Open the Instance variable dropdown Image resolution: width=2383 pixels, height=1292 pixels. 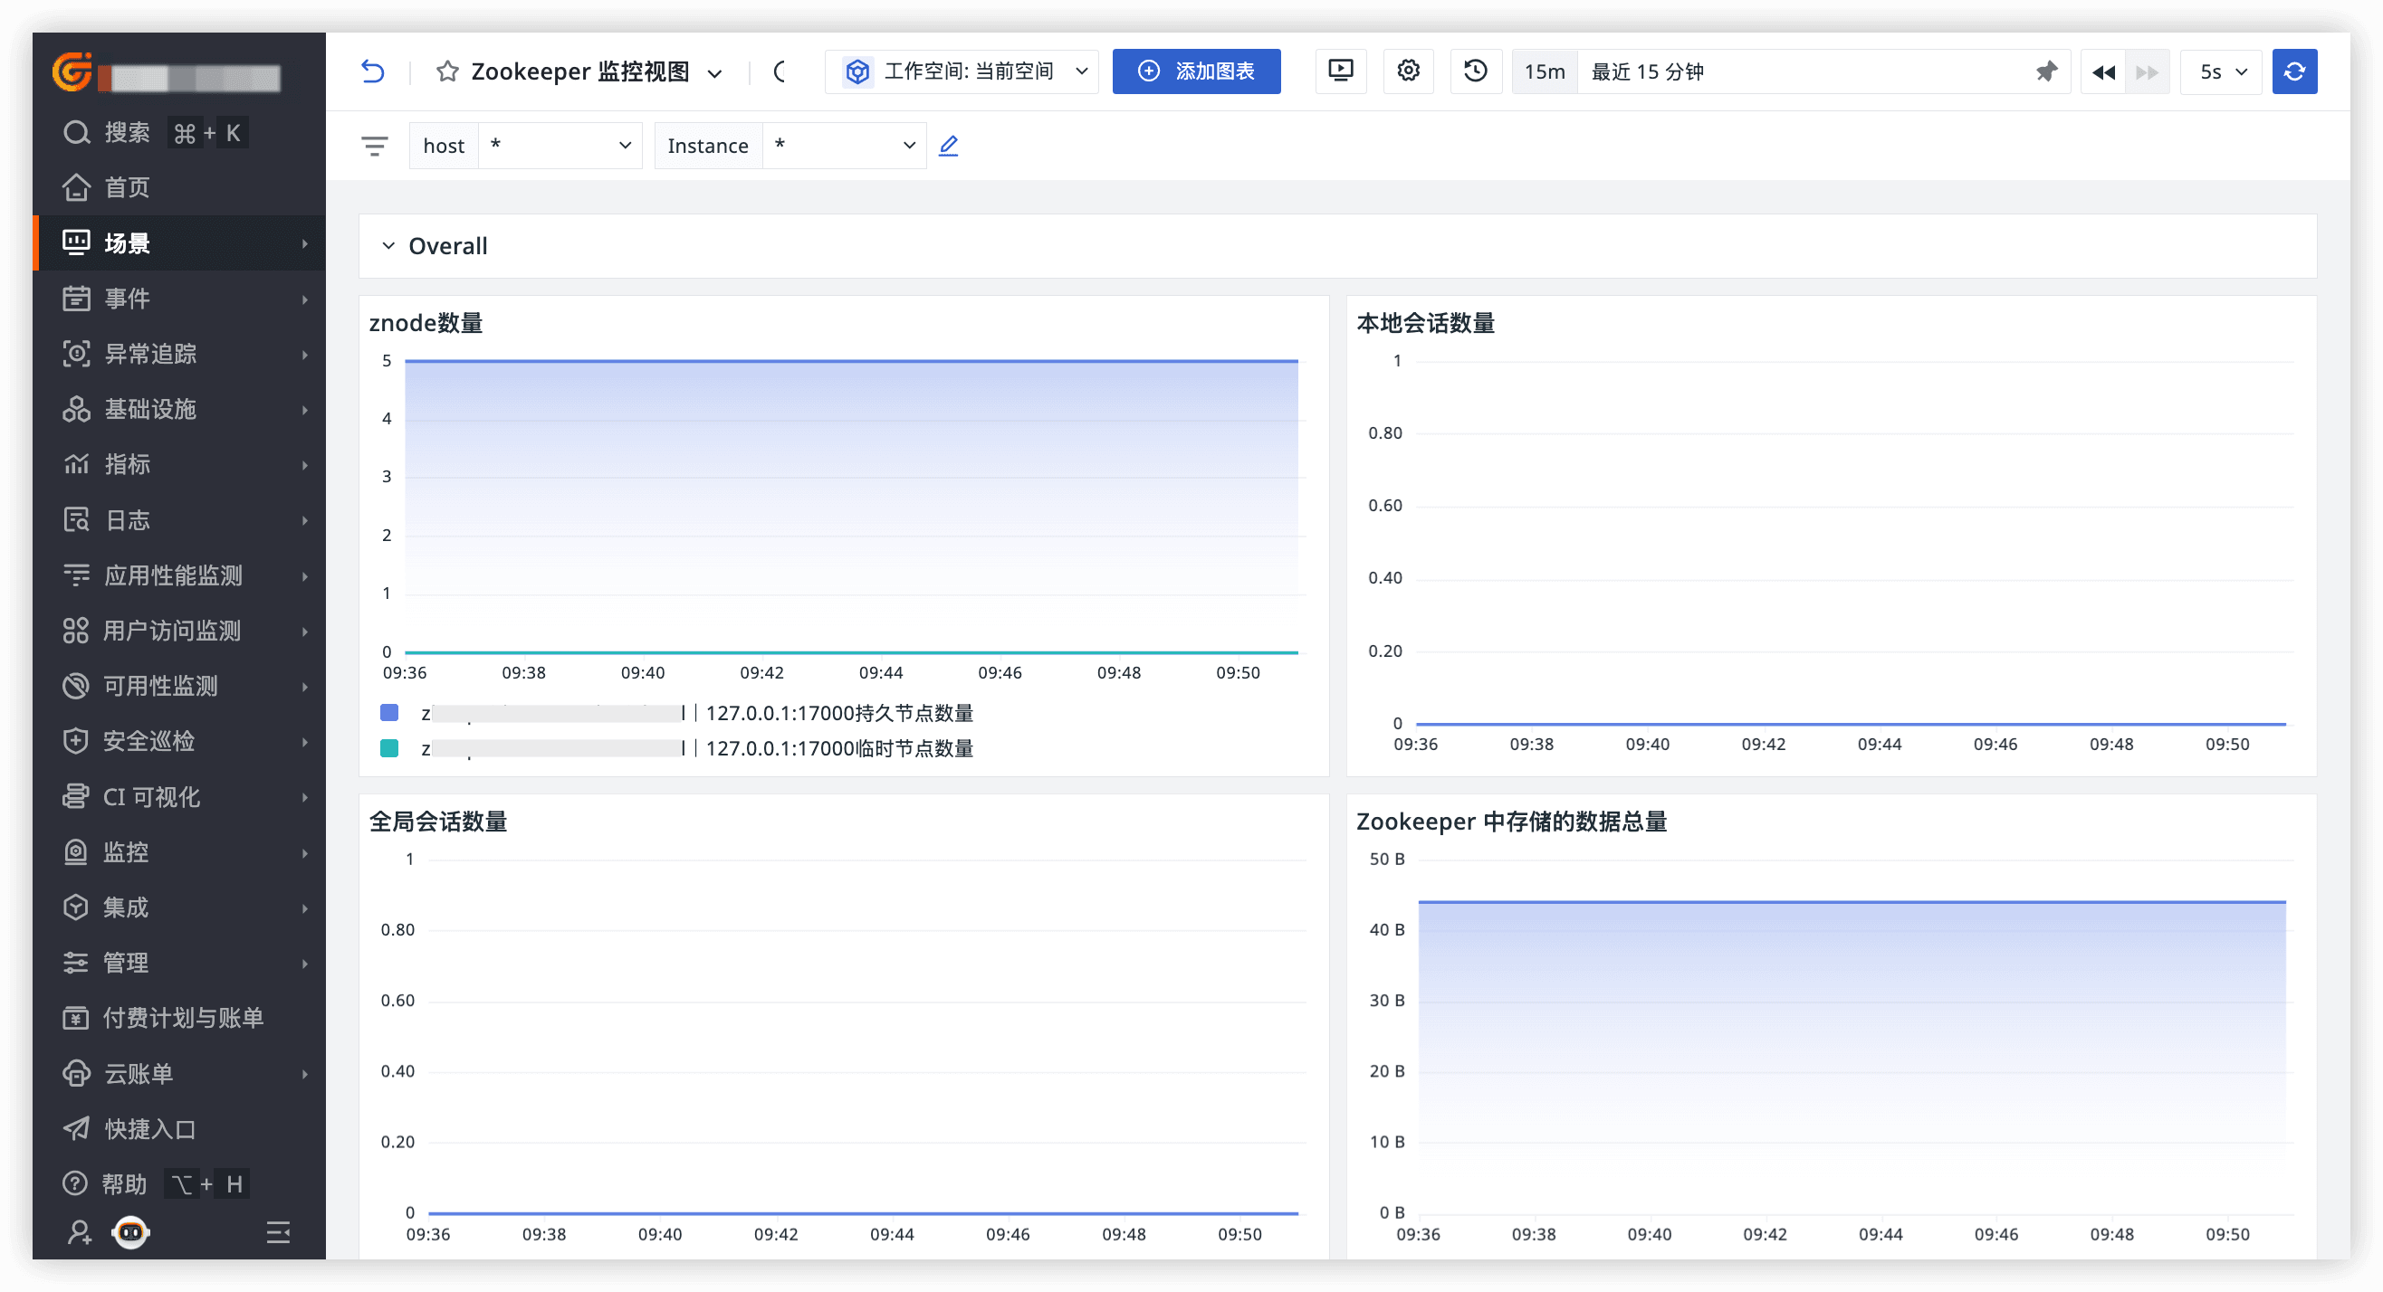844,145
